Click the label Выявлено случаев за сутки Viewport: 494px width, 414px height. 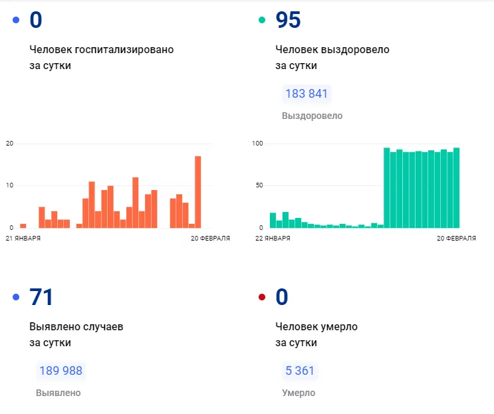click(x=76, y=334)
